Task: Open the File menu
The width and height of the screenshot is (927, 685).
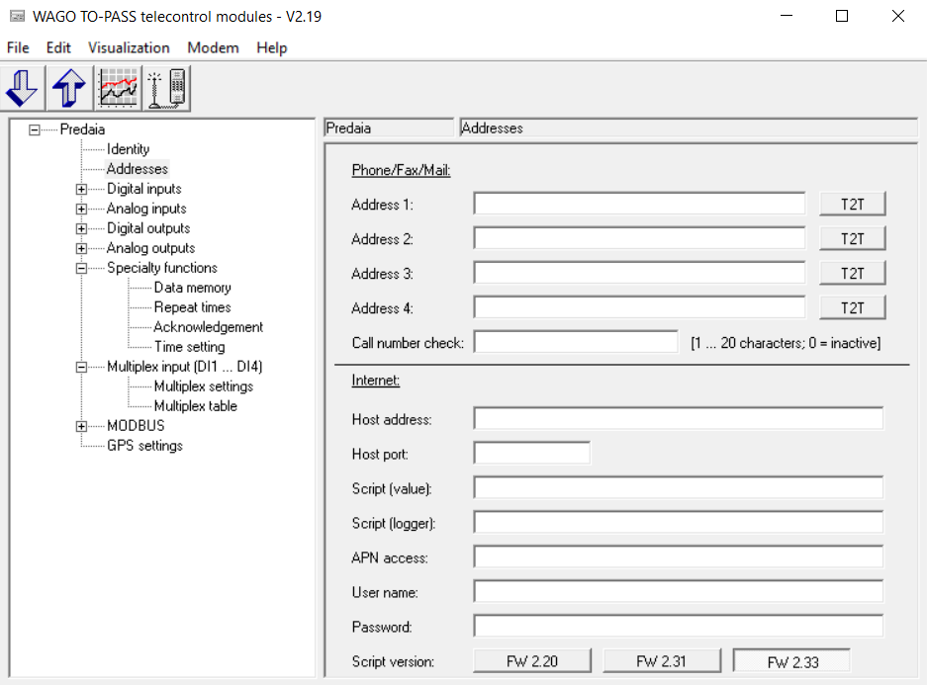Action: coord(18,47)
